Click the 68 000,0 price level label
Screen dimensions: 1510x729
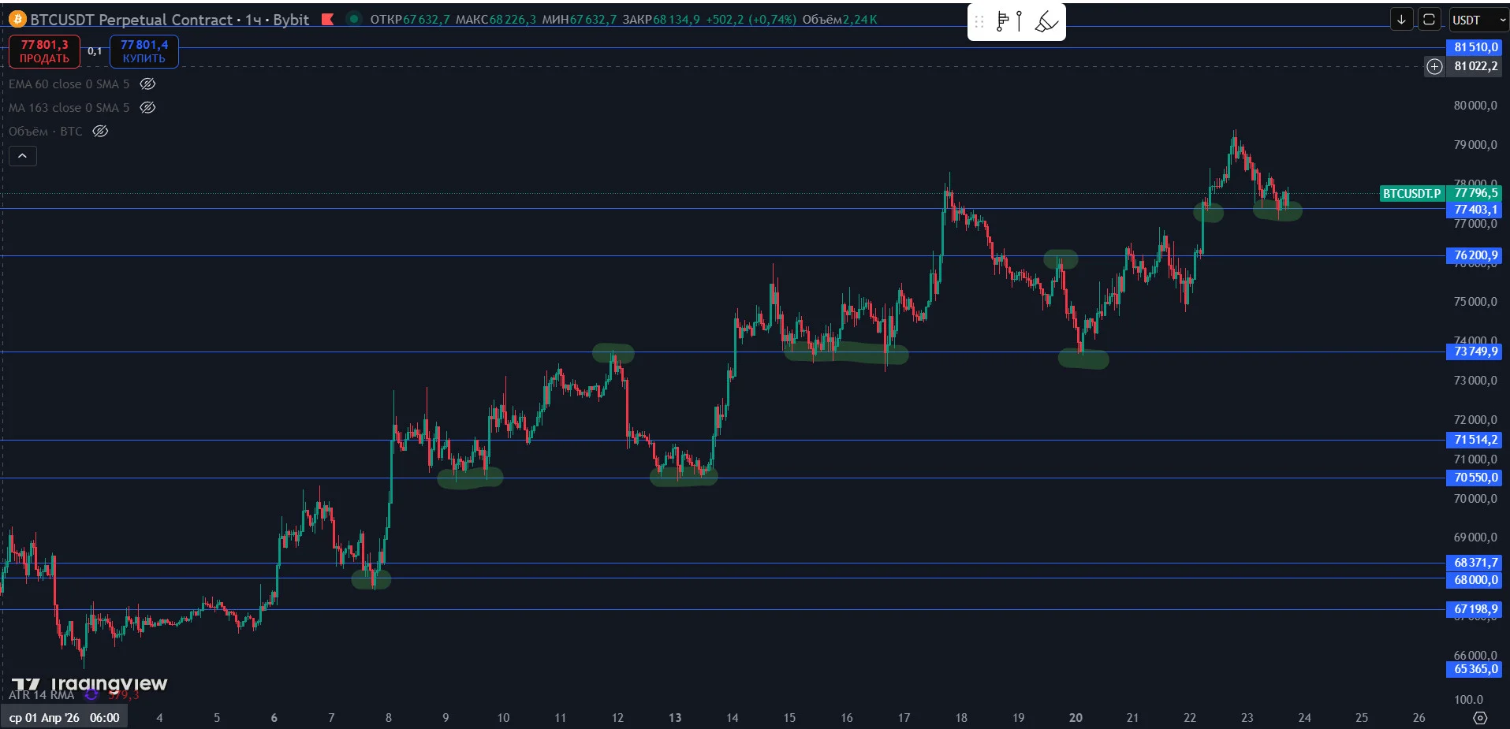[x=1475, y=580]
